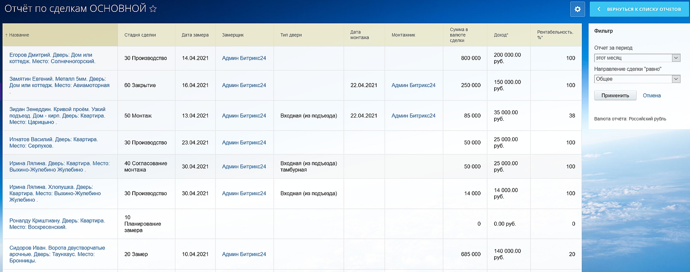Sort by Стадия сделки column header

point(140,35)
